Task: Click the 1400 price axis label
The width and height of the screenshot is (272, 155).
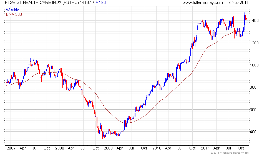Action: pos(254,20)
